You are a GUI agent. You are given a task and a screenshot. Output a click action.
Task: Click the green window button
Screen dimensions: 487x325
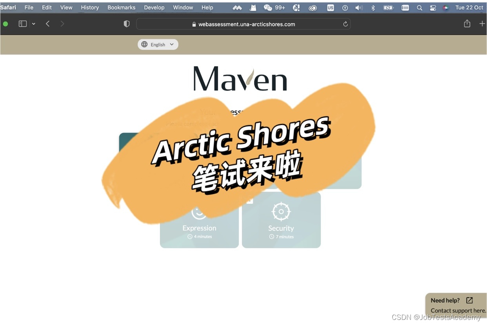click(x=5, y=24)
